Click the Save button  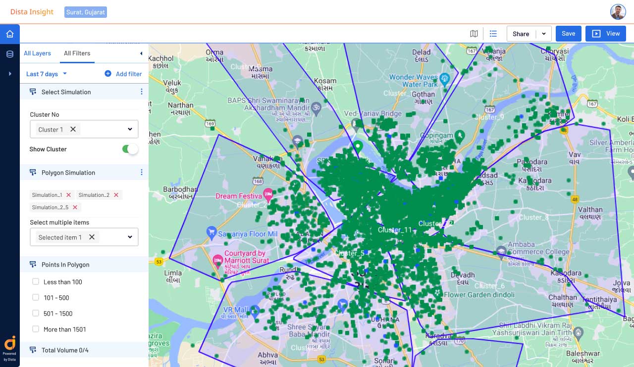[568, 34]
